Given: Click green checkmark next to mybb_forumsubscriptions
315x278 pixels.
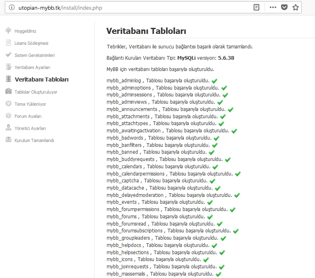Looking at the screenshot, I should [236, 231].
